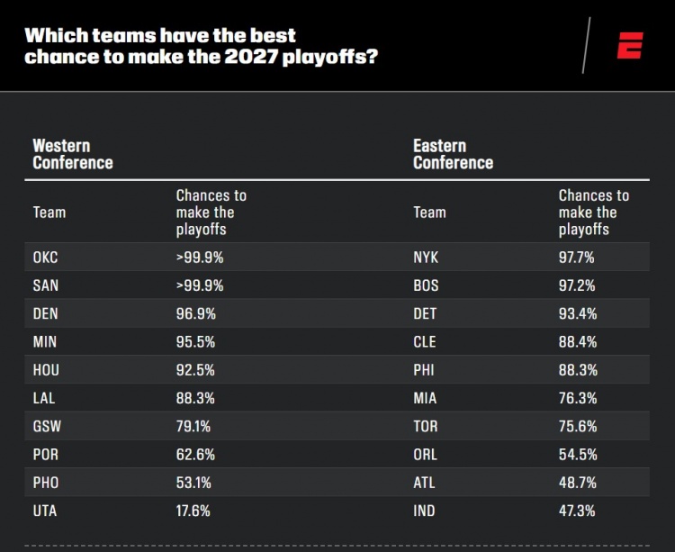The image size is (675, 552).
Task: Click the chart title about 2027 playoffs
Action: coord(201,46)
